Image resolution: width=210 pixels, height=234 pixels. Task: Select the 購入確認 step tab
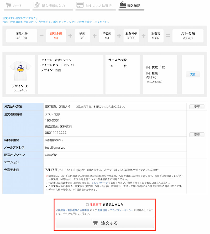132,6
